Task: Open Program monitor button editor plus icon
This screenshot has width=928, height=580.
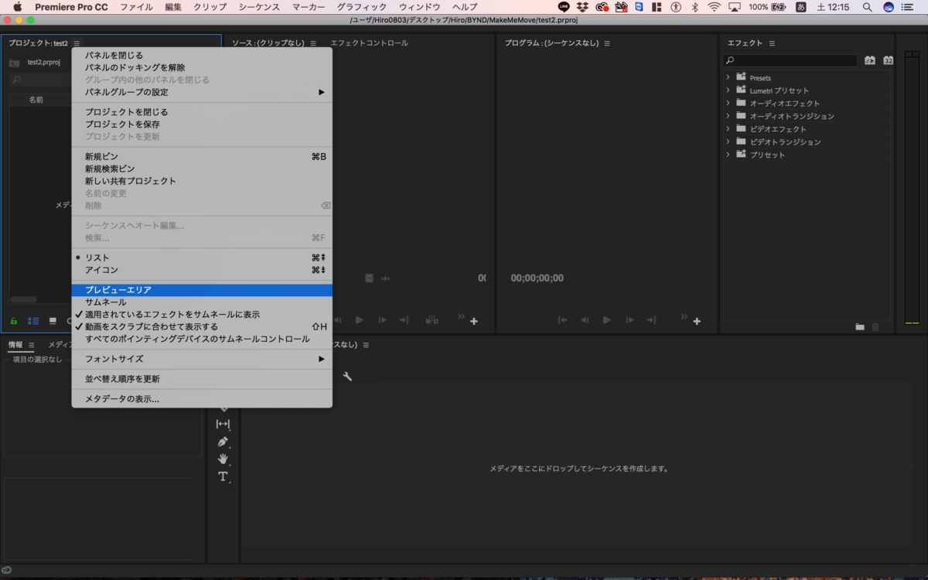Action: click(697, 321)
